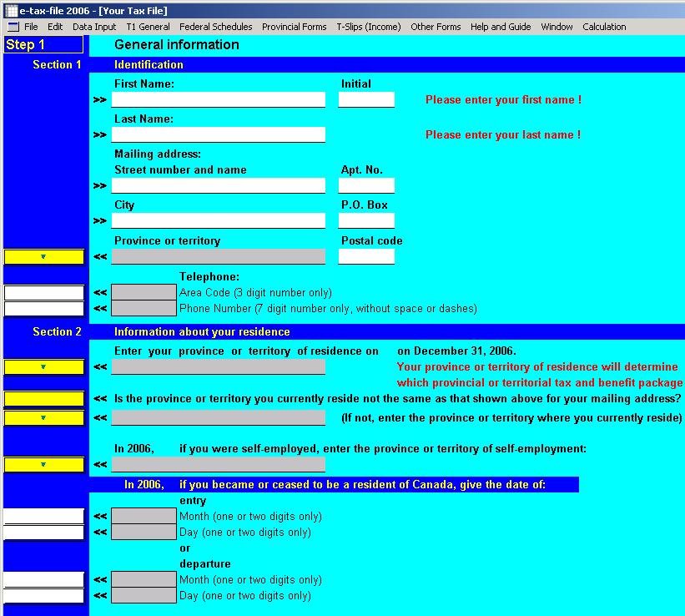The height and width of the screenshot is (616, 685).
Task: Open the Calculation menu
Action: pos(604,27)
